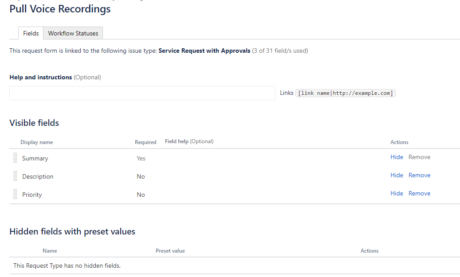
Task: Edit the Priority display name
Action: [x=32, y=195]
